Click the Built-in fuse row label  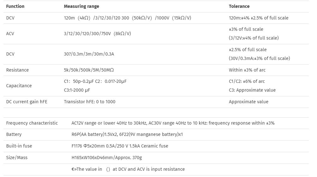tap(19, 146)
